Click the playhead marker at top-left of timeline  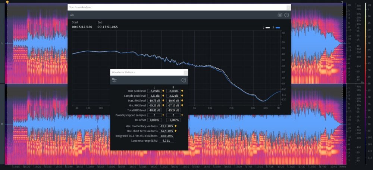point(7,2)
